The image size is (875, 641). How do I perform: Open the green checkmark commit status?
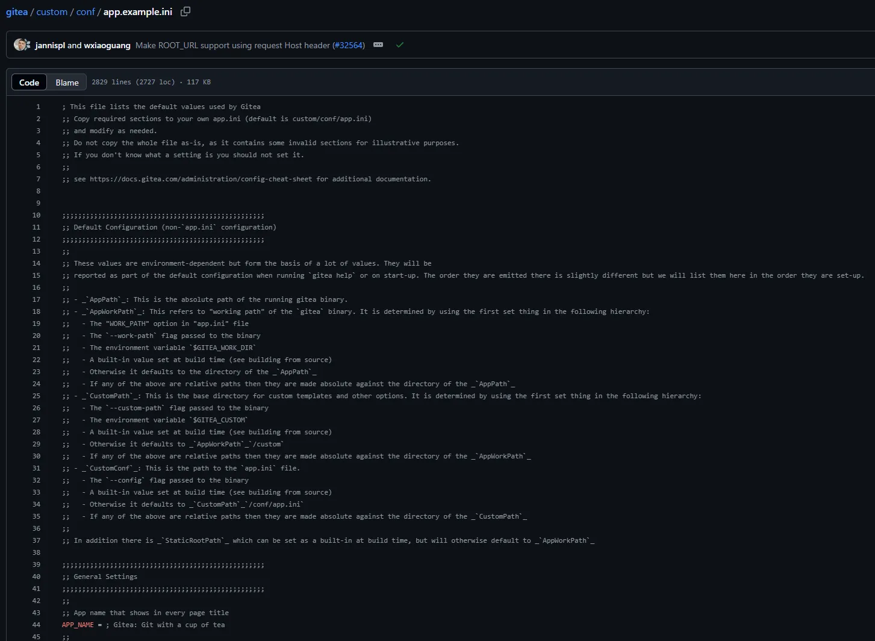pos(399,45)
